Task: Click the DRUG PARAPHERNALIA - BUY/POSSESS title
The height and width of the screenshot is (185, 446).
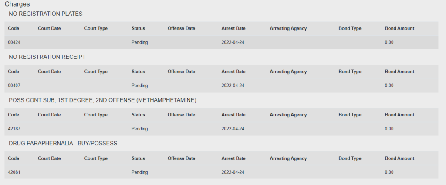Action: click(x=63, y=144)
